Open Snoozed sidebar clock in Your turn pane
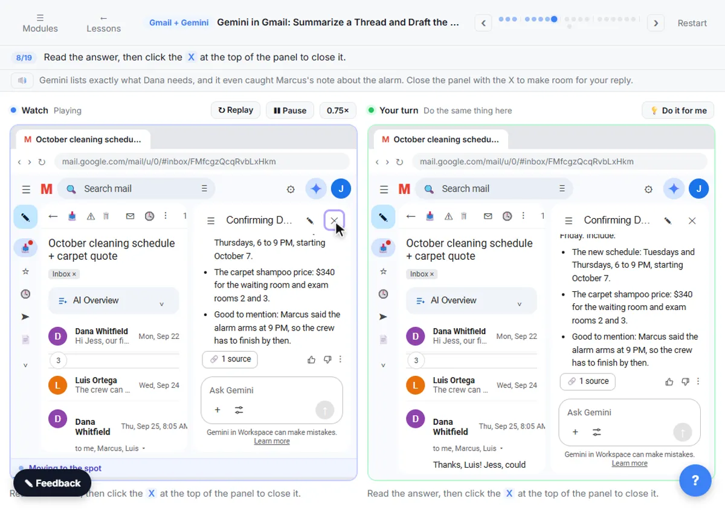Screen dimensions: 725x510 (x=383, y=294)
